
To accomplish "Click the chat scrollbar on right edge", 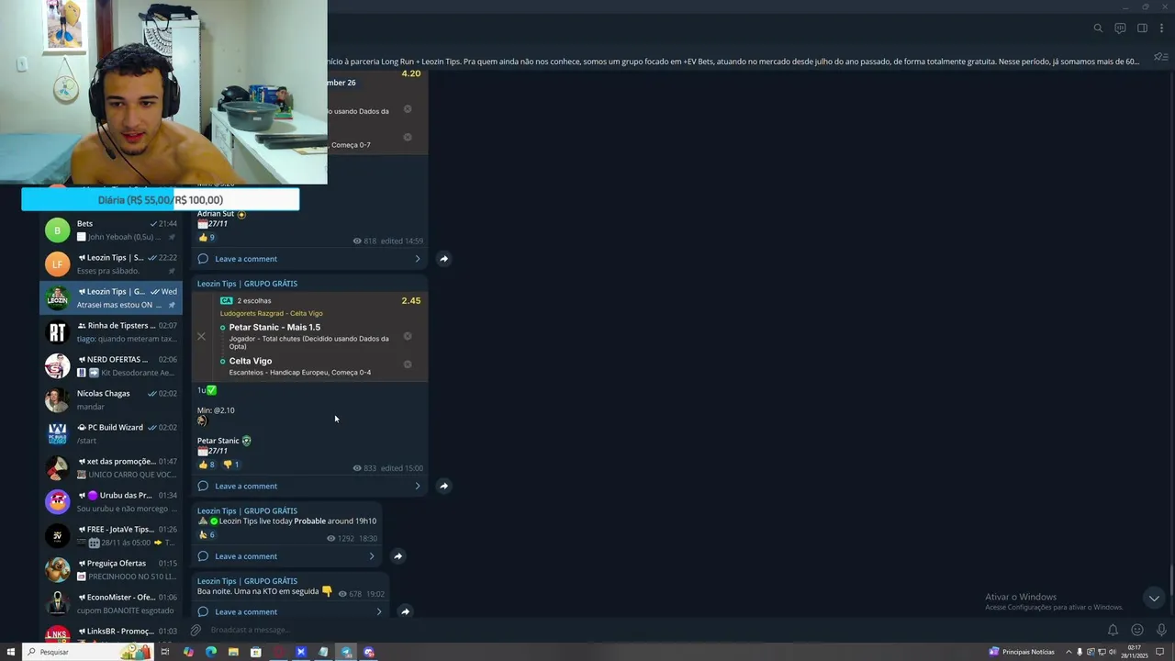I will pos(1171,581).
